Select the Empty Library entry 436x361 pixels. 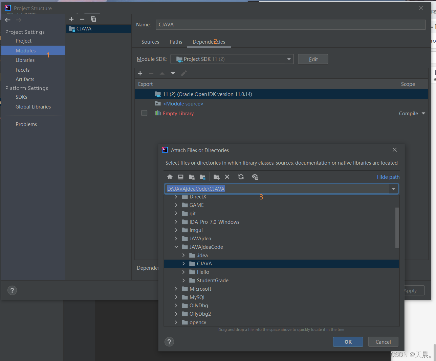(178, 114)
